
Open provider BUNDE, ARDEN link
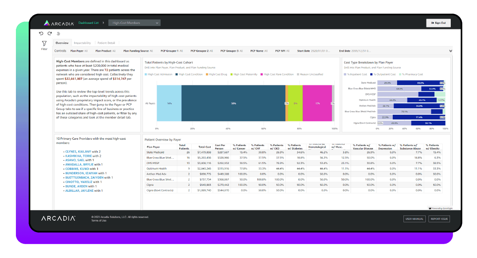tap(77, 186)
